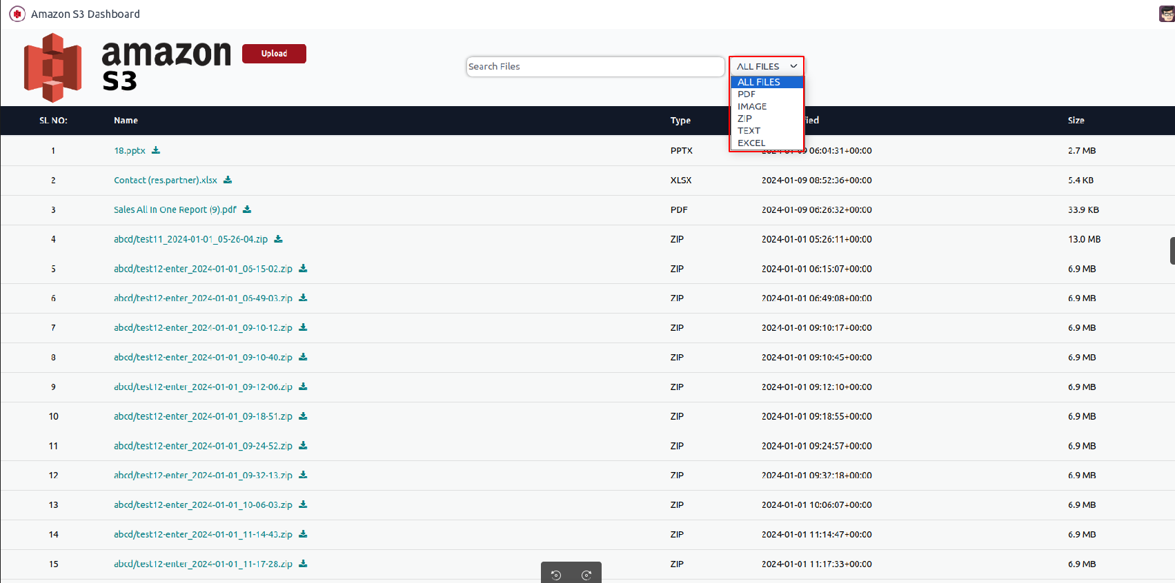The image size is (1175, 583).
Task: Choose IMAGE from the file type list
Action: pyautogui.click(x=767, y=107)
